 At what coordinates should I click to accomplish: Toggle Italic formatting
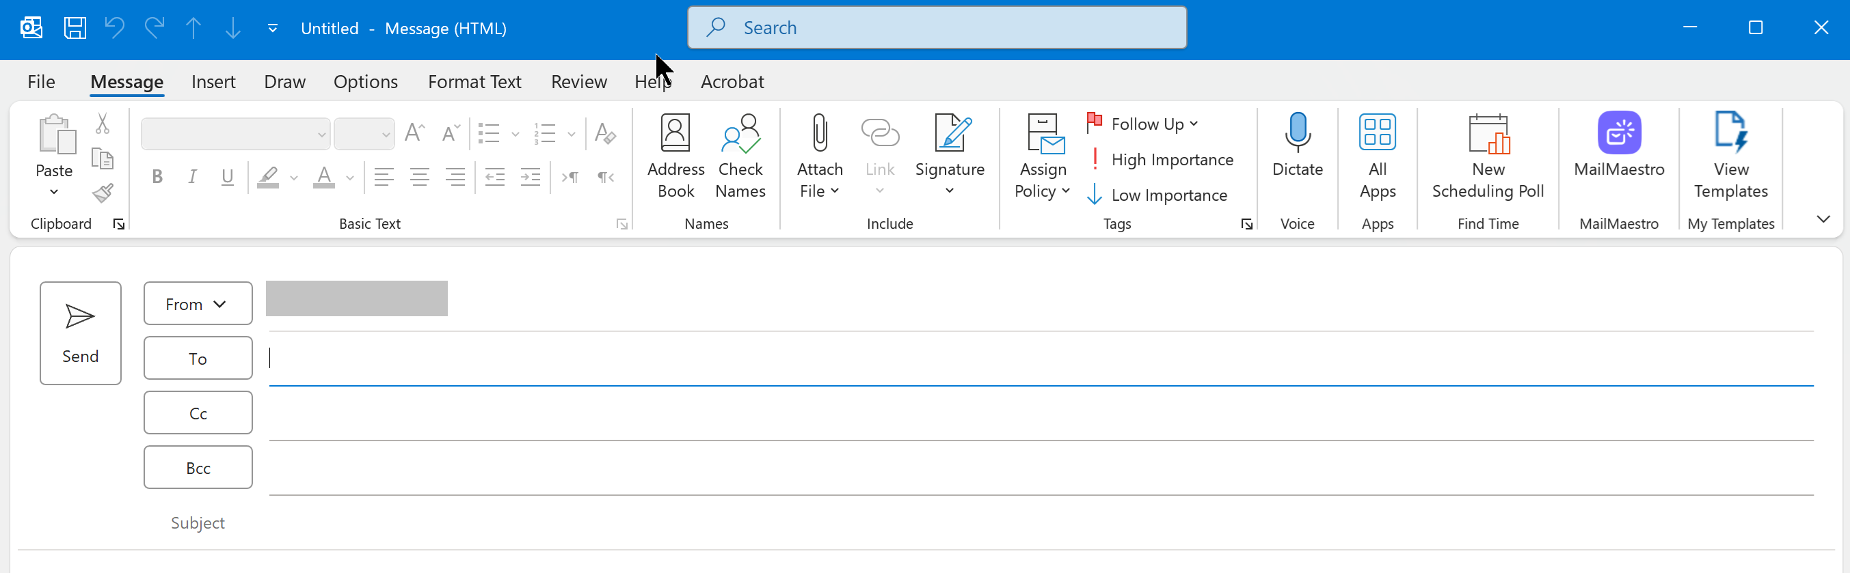pyautogui.click(x=191, y=177)
